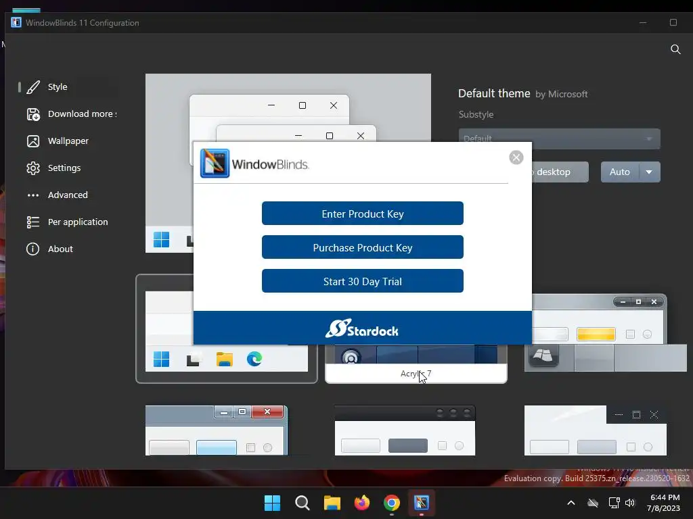Screen dimensions: 693x519
Task: Show hidden tray icons chevron
Action: tap(571, 503)
